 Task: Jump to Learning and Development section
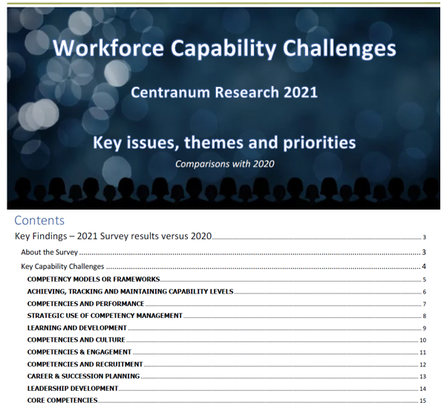226,328
